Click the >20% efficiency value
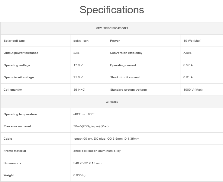223x182 pixels. tap(187, 53)
